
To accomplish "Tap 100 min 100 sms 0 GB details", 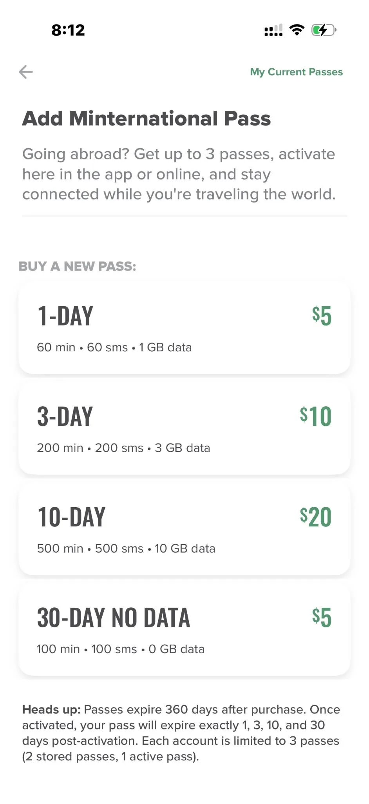I will (121, 649).
